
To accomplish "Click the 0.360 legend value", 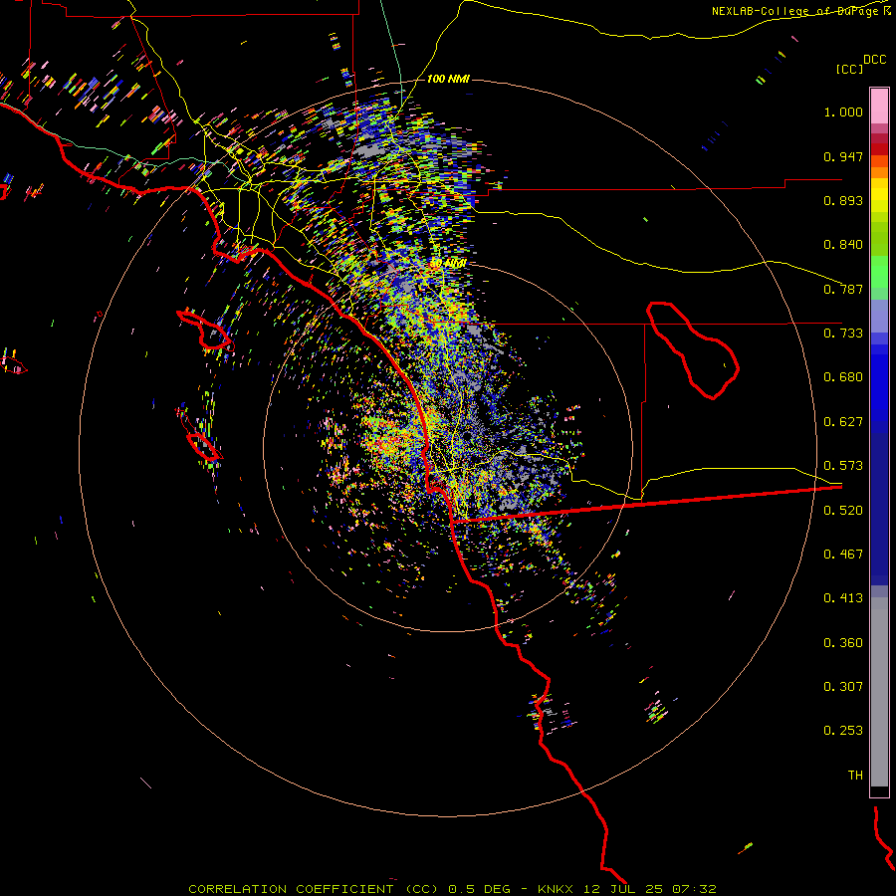I will pyautogui.click(x=843, y=643).
